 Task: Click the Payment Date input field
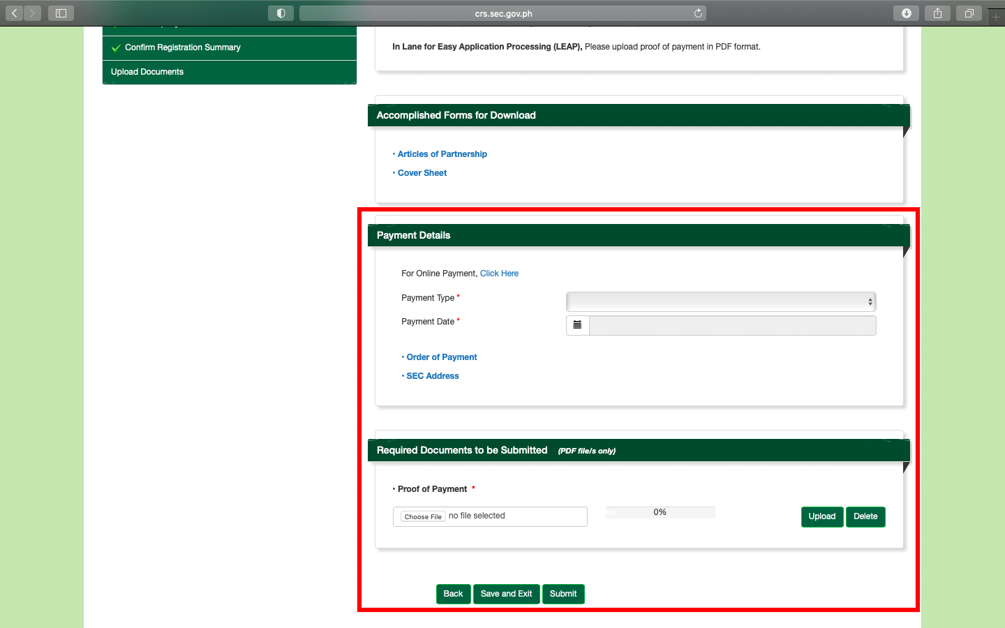(732, 325)
